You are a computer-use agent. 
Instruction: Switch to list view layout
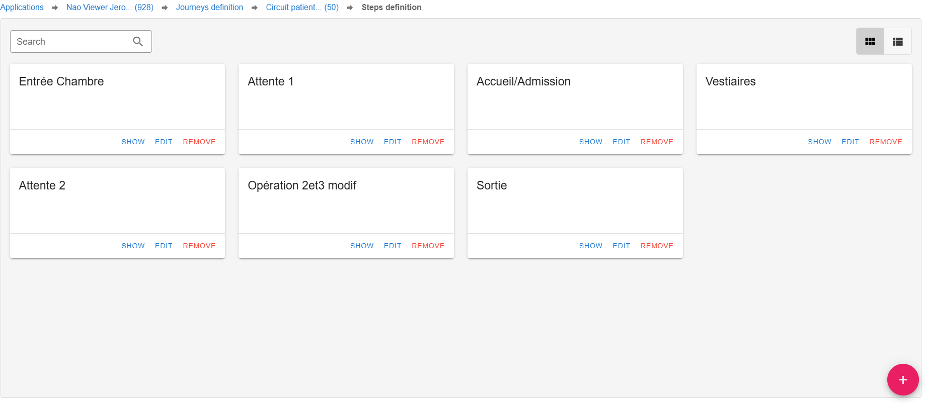[898, 42]
